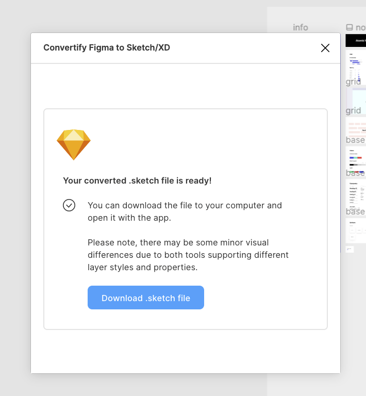Select the thumbnail with pink blocks
The height and width of the screenshot is (396, 366).
pyautogui.click(x=356, y=129)
